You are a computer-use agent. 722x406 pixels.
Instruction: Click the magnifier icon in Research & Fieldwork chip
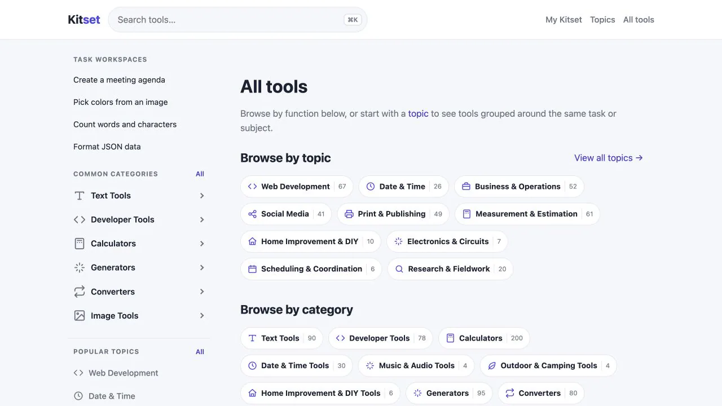coord(399,269)
